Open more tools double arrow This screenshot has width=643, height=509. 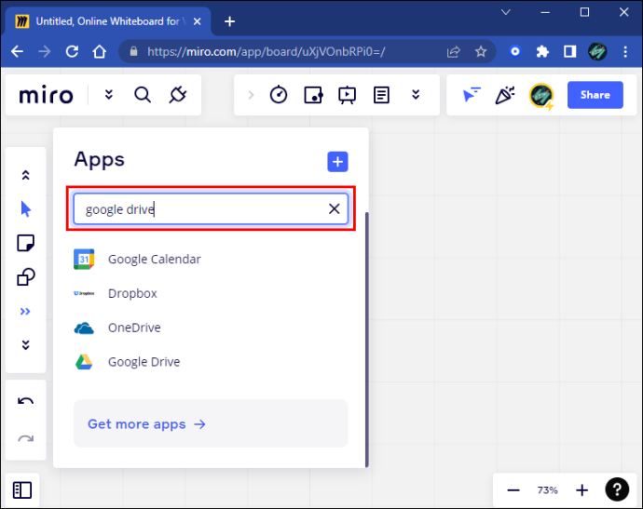click(25, 312)
